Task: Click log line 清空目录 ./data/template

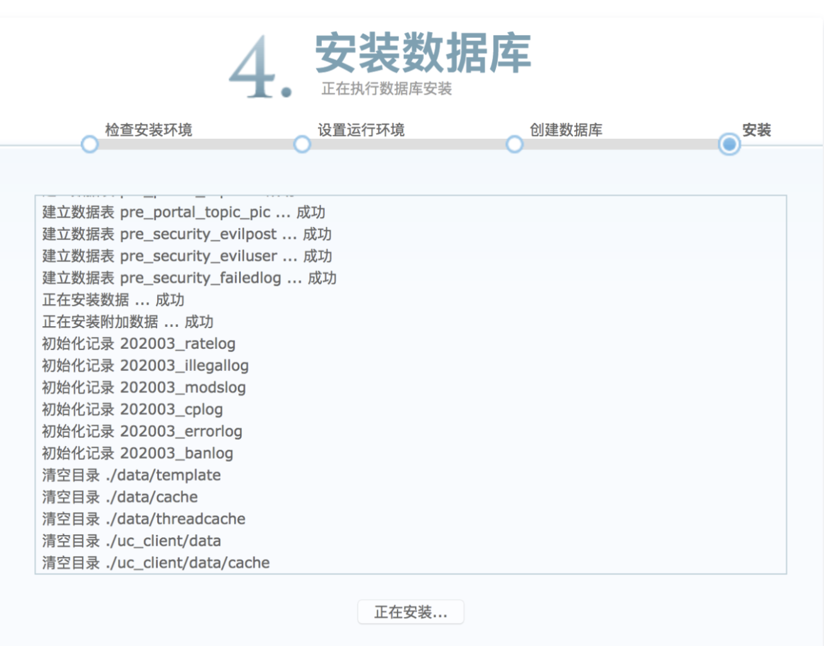Action: [131, 475]
